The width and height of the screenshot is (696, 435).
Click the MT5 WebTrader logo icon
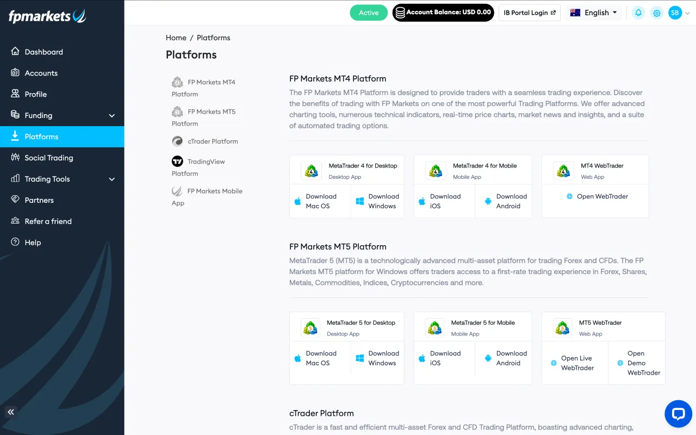pyautogui.click(x=562, y=327)
